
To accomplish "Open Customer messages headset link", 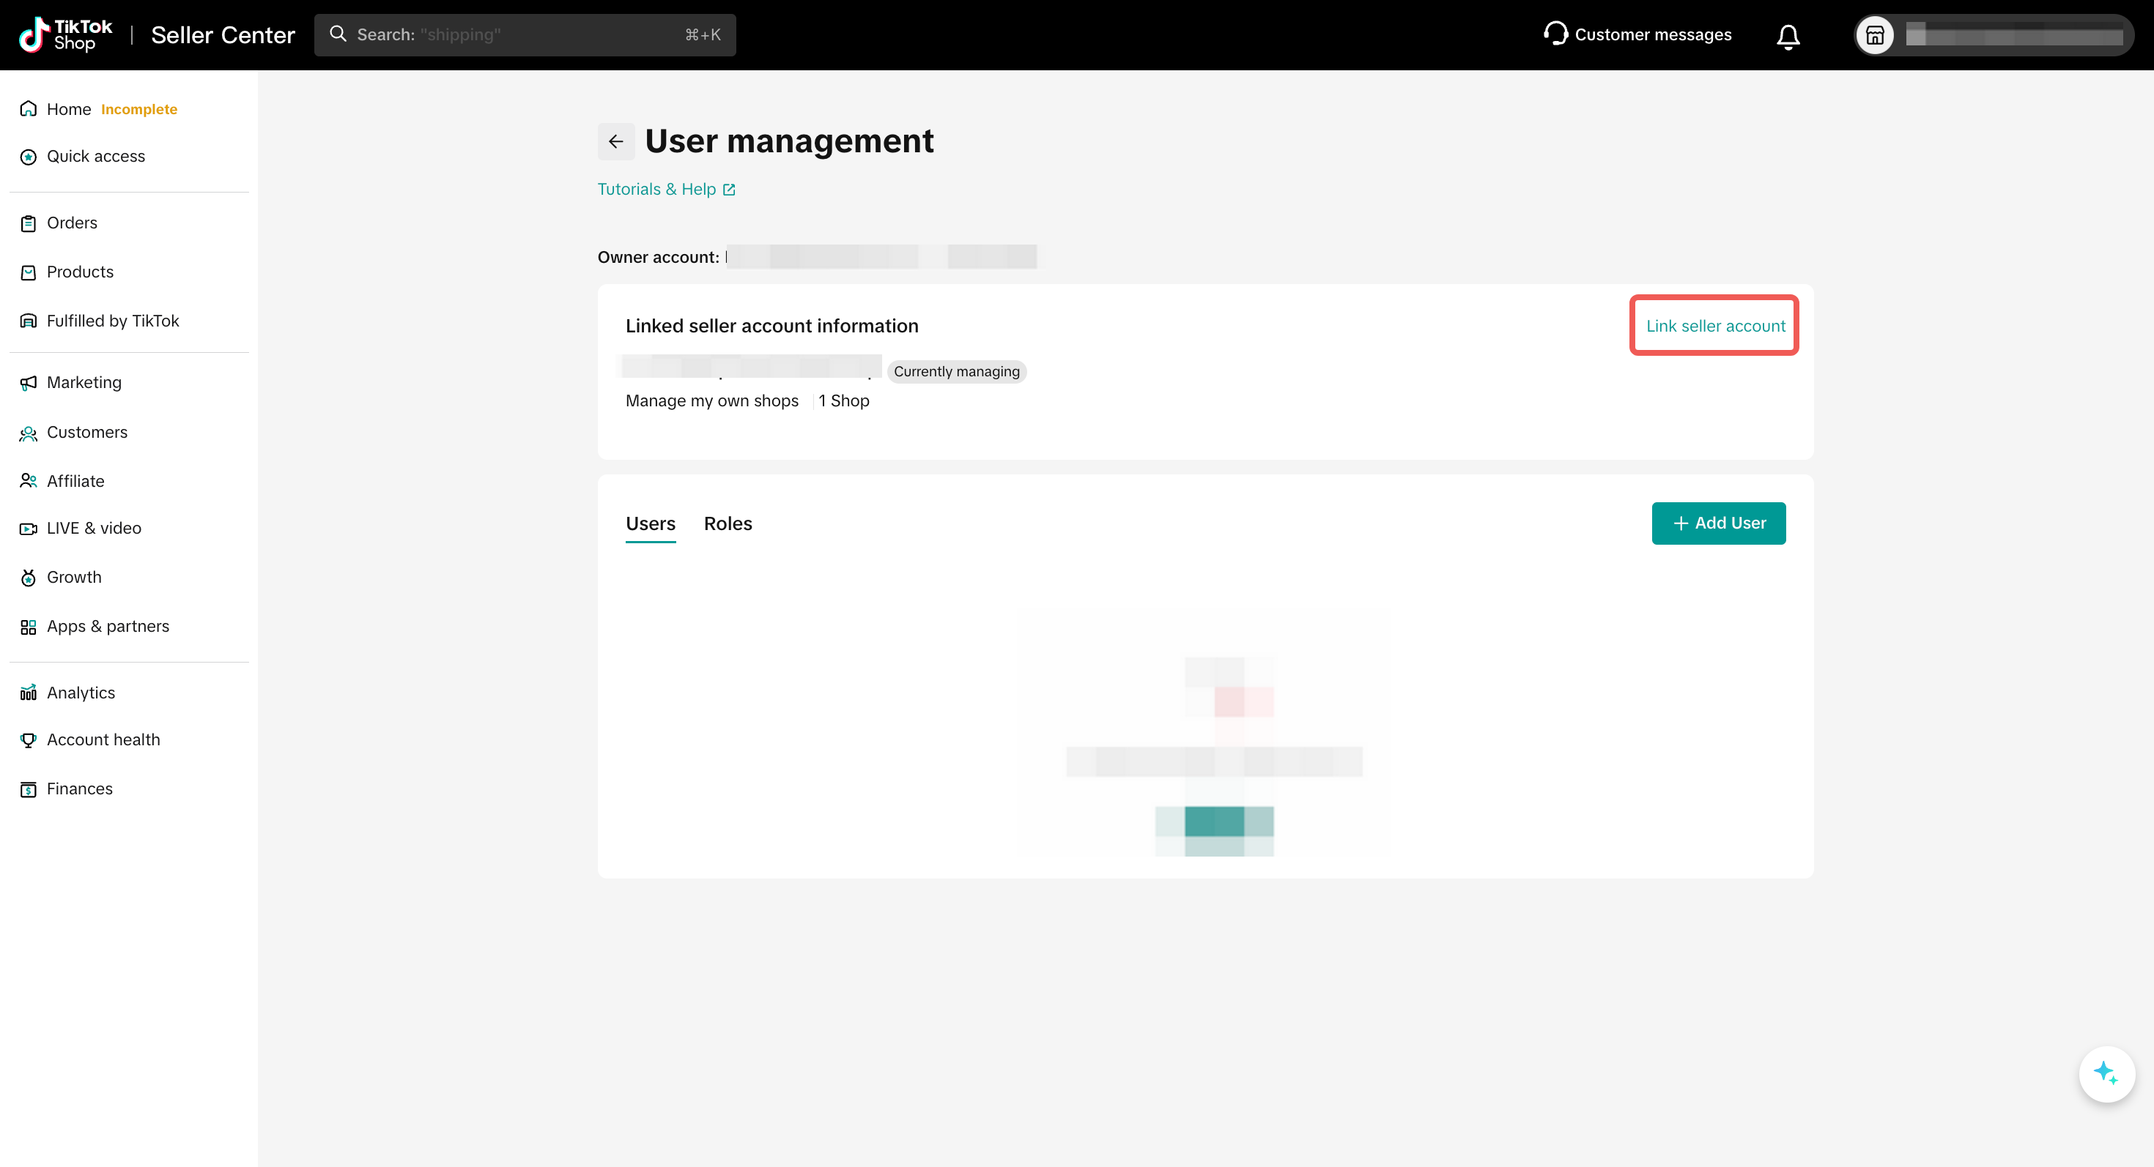I will pyautogui.click(x=1637, y=35).
